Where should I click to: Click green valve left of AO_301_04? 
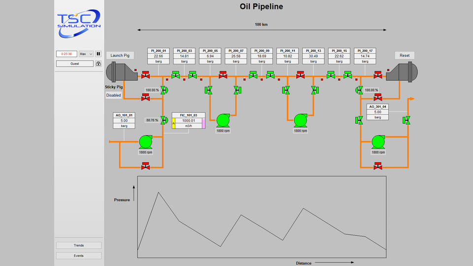(x=359, y=120)
